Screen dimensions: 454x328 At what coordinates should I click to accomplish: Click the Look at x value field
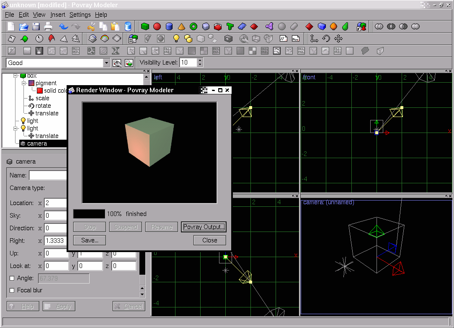point(57,266)
